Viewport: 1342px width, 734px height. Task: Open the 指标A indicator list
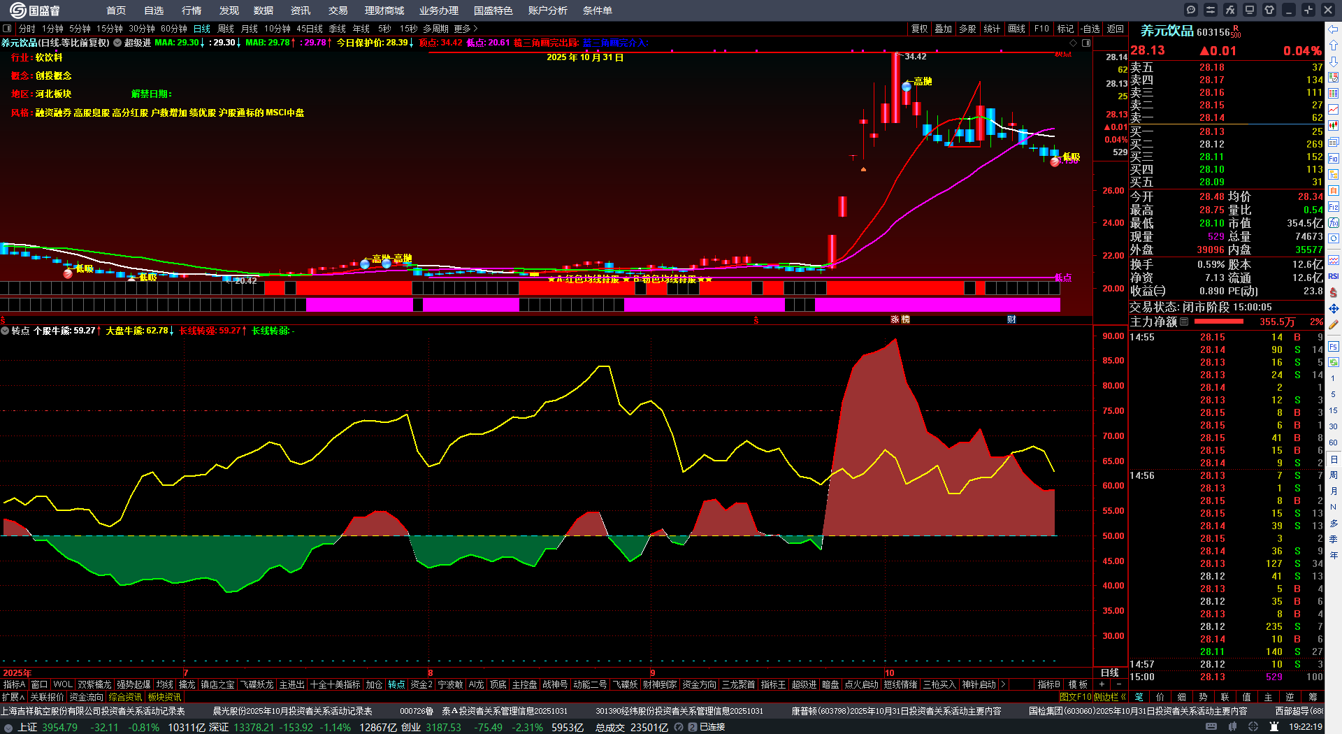[14, 684]
